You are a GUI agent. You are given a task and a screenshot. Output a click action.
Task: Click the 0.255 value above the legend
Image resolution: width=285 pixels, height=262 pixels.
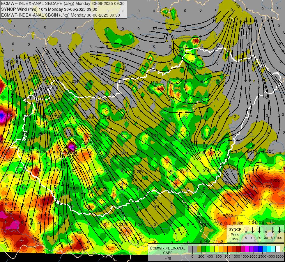(x=205, y=242)
